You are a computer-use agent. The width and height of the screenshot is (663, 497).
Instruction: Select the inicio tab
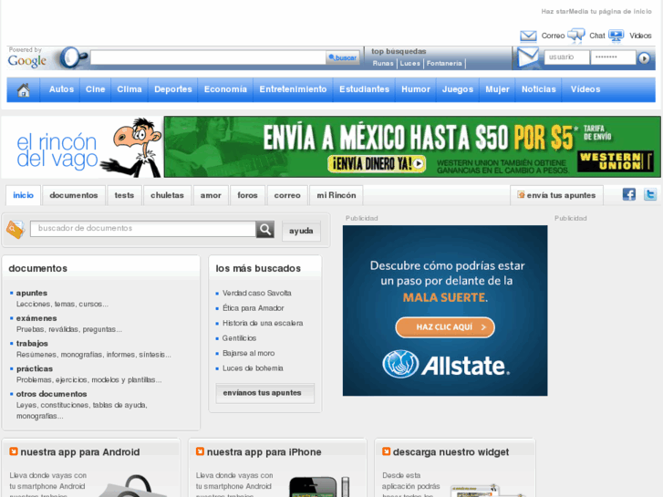(24, 195)
